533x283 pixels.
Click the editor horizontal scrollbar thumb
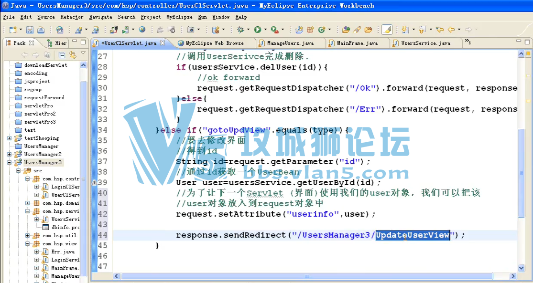click(x=307, y=276)
